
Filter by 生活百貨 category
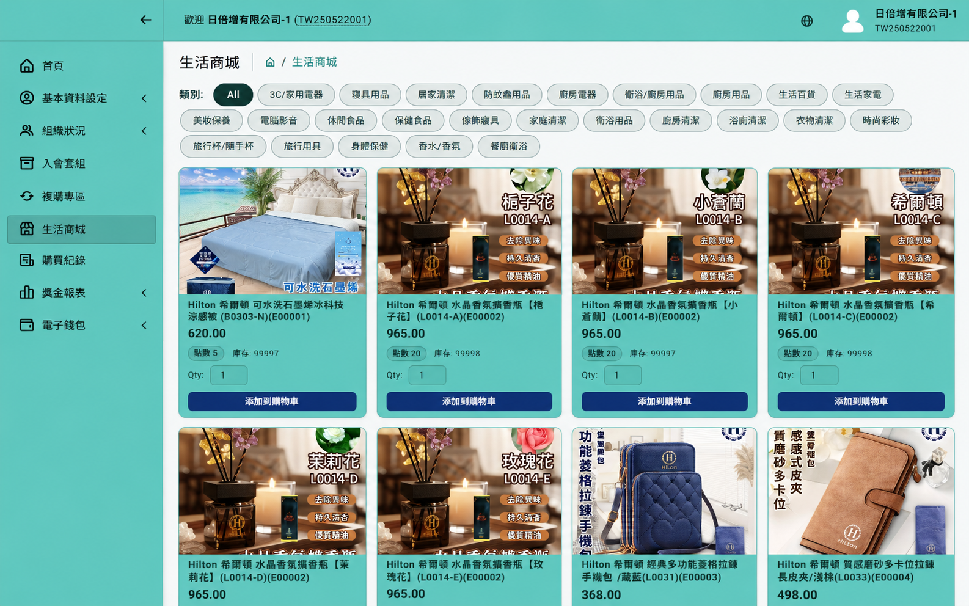797,95
